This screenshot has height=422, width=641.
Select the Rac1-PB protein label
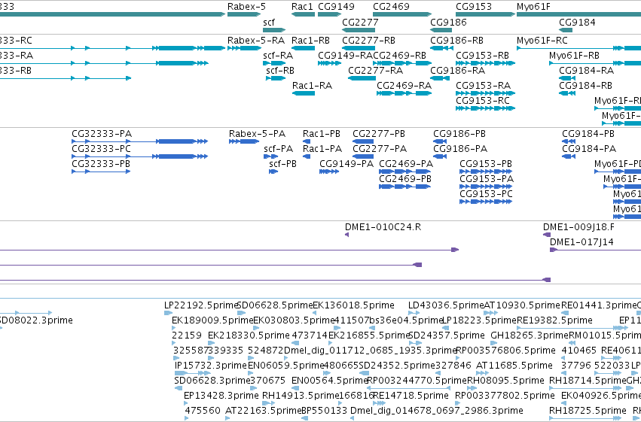[322, 134]
